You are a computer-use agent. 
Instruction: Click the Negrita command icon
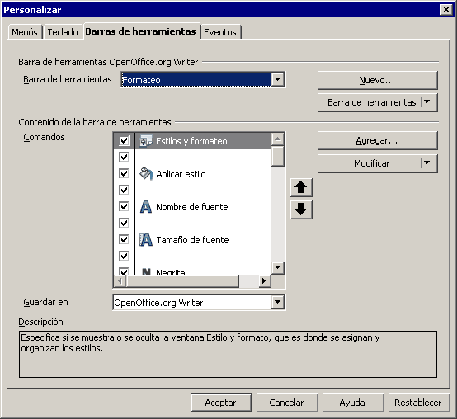(146, 271)
